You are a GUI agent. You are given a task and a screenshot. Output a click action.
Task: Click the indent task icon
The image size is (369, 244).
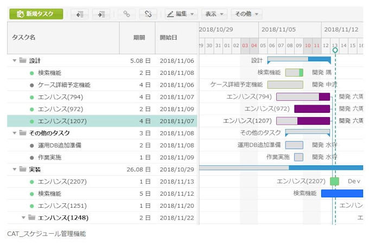tap(101, 14)
